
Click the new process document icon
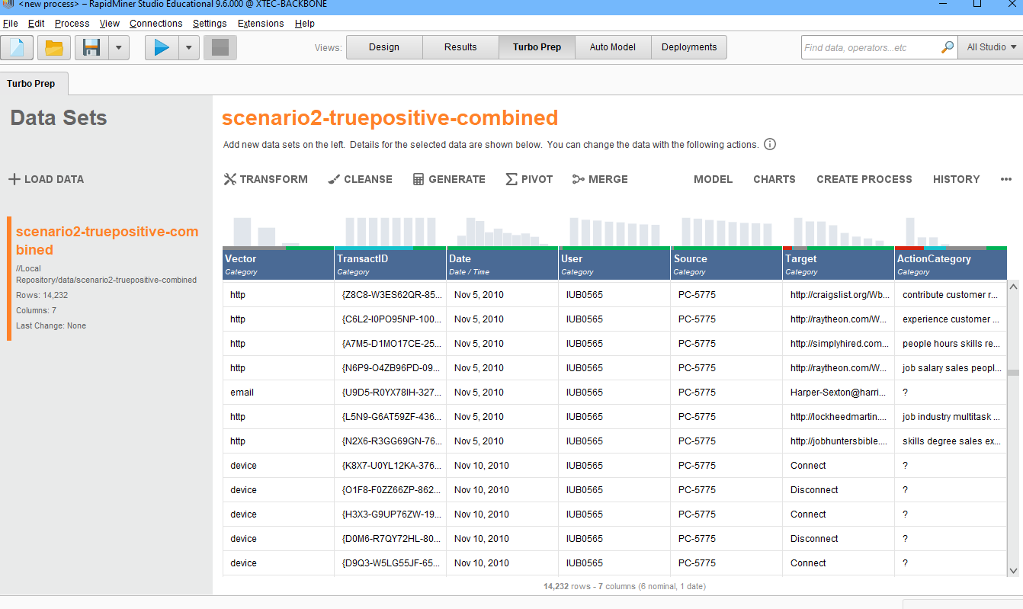[x=17, y=47]
